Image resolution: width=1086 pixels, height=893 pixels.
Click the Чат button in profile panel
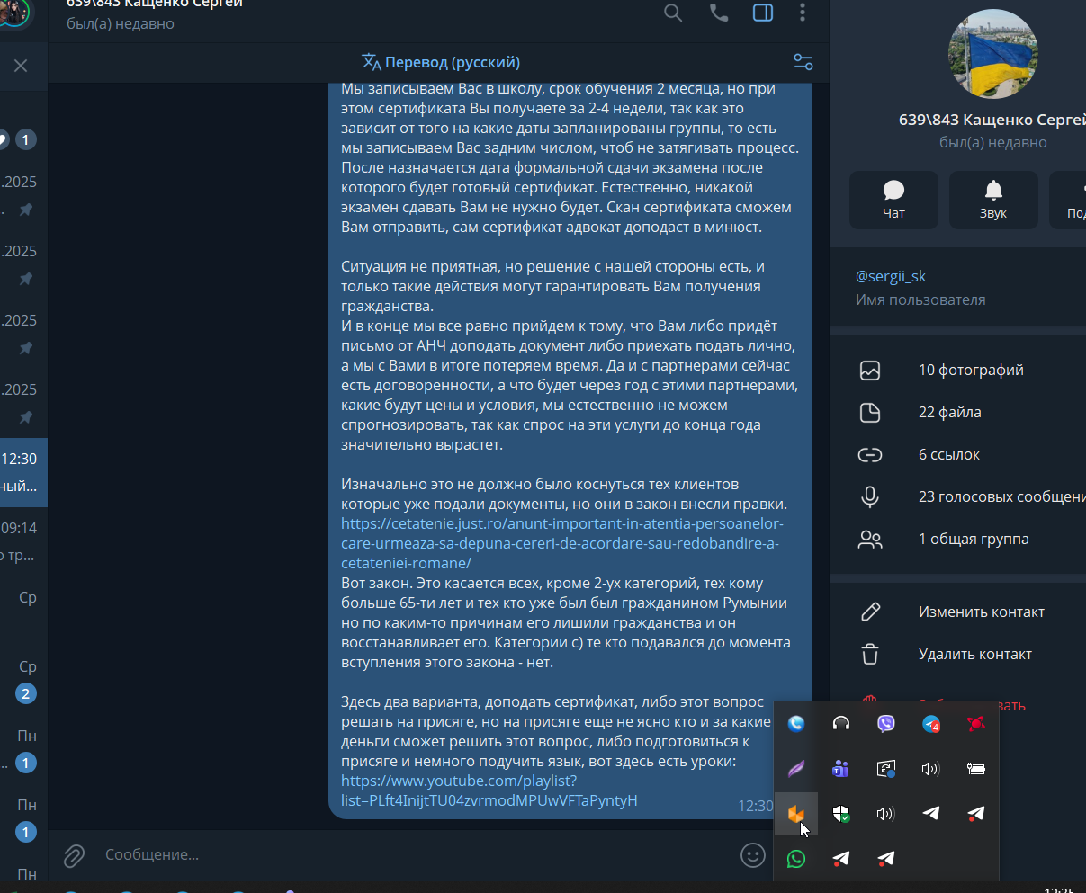coord(893,200)
